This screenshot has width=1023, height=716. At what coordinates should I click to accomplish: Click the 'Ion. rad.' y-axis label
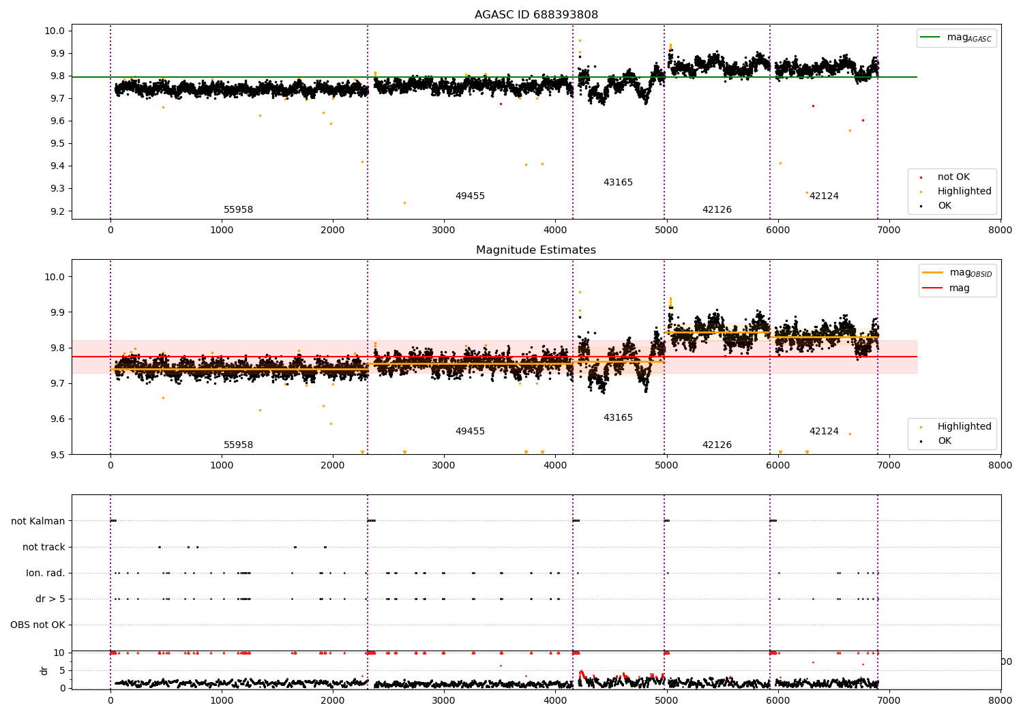[x=46, y=573]
